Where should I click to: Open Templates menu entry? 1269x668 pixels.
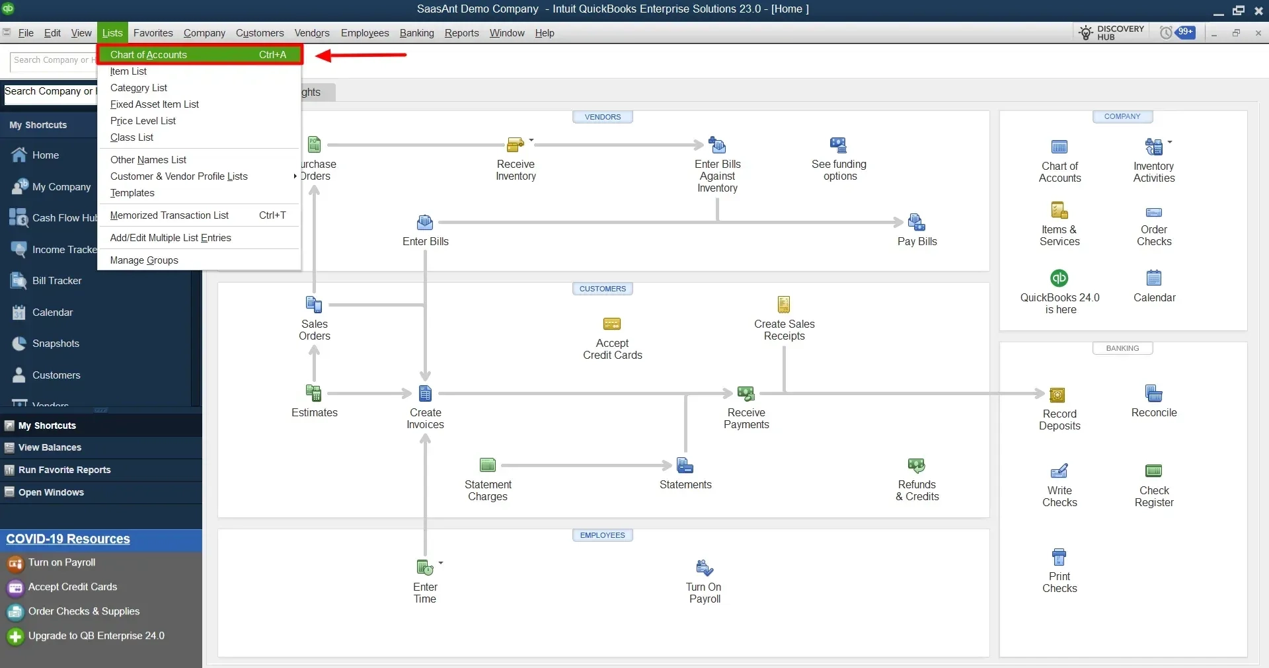tap(199, 193)
